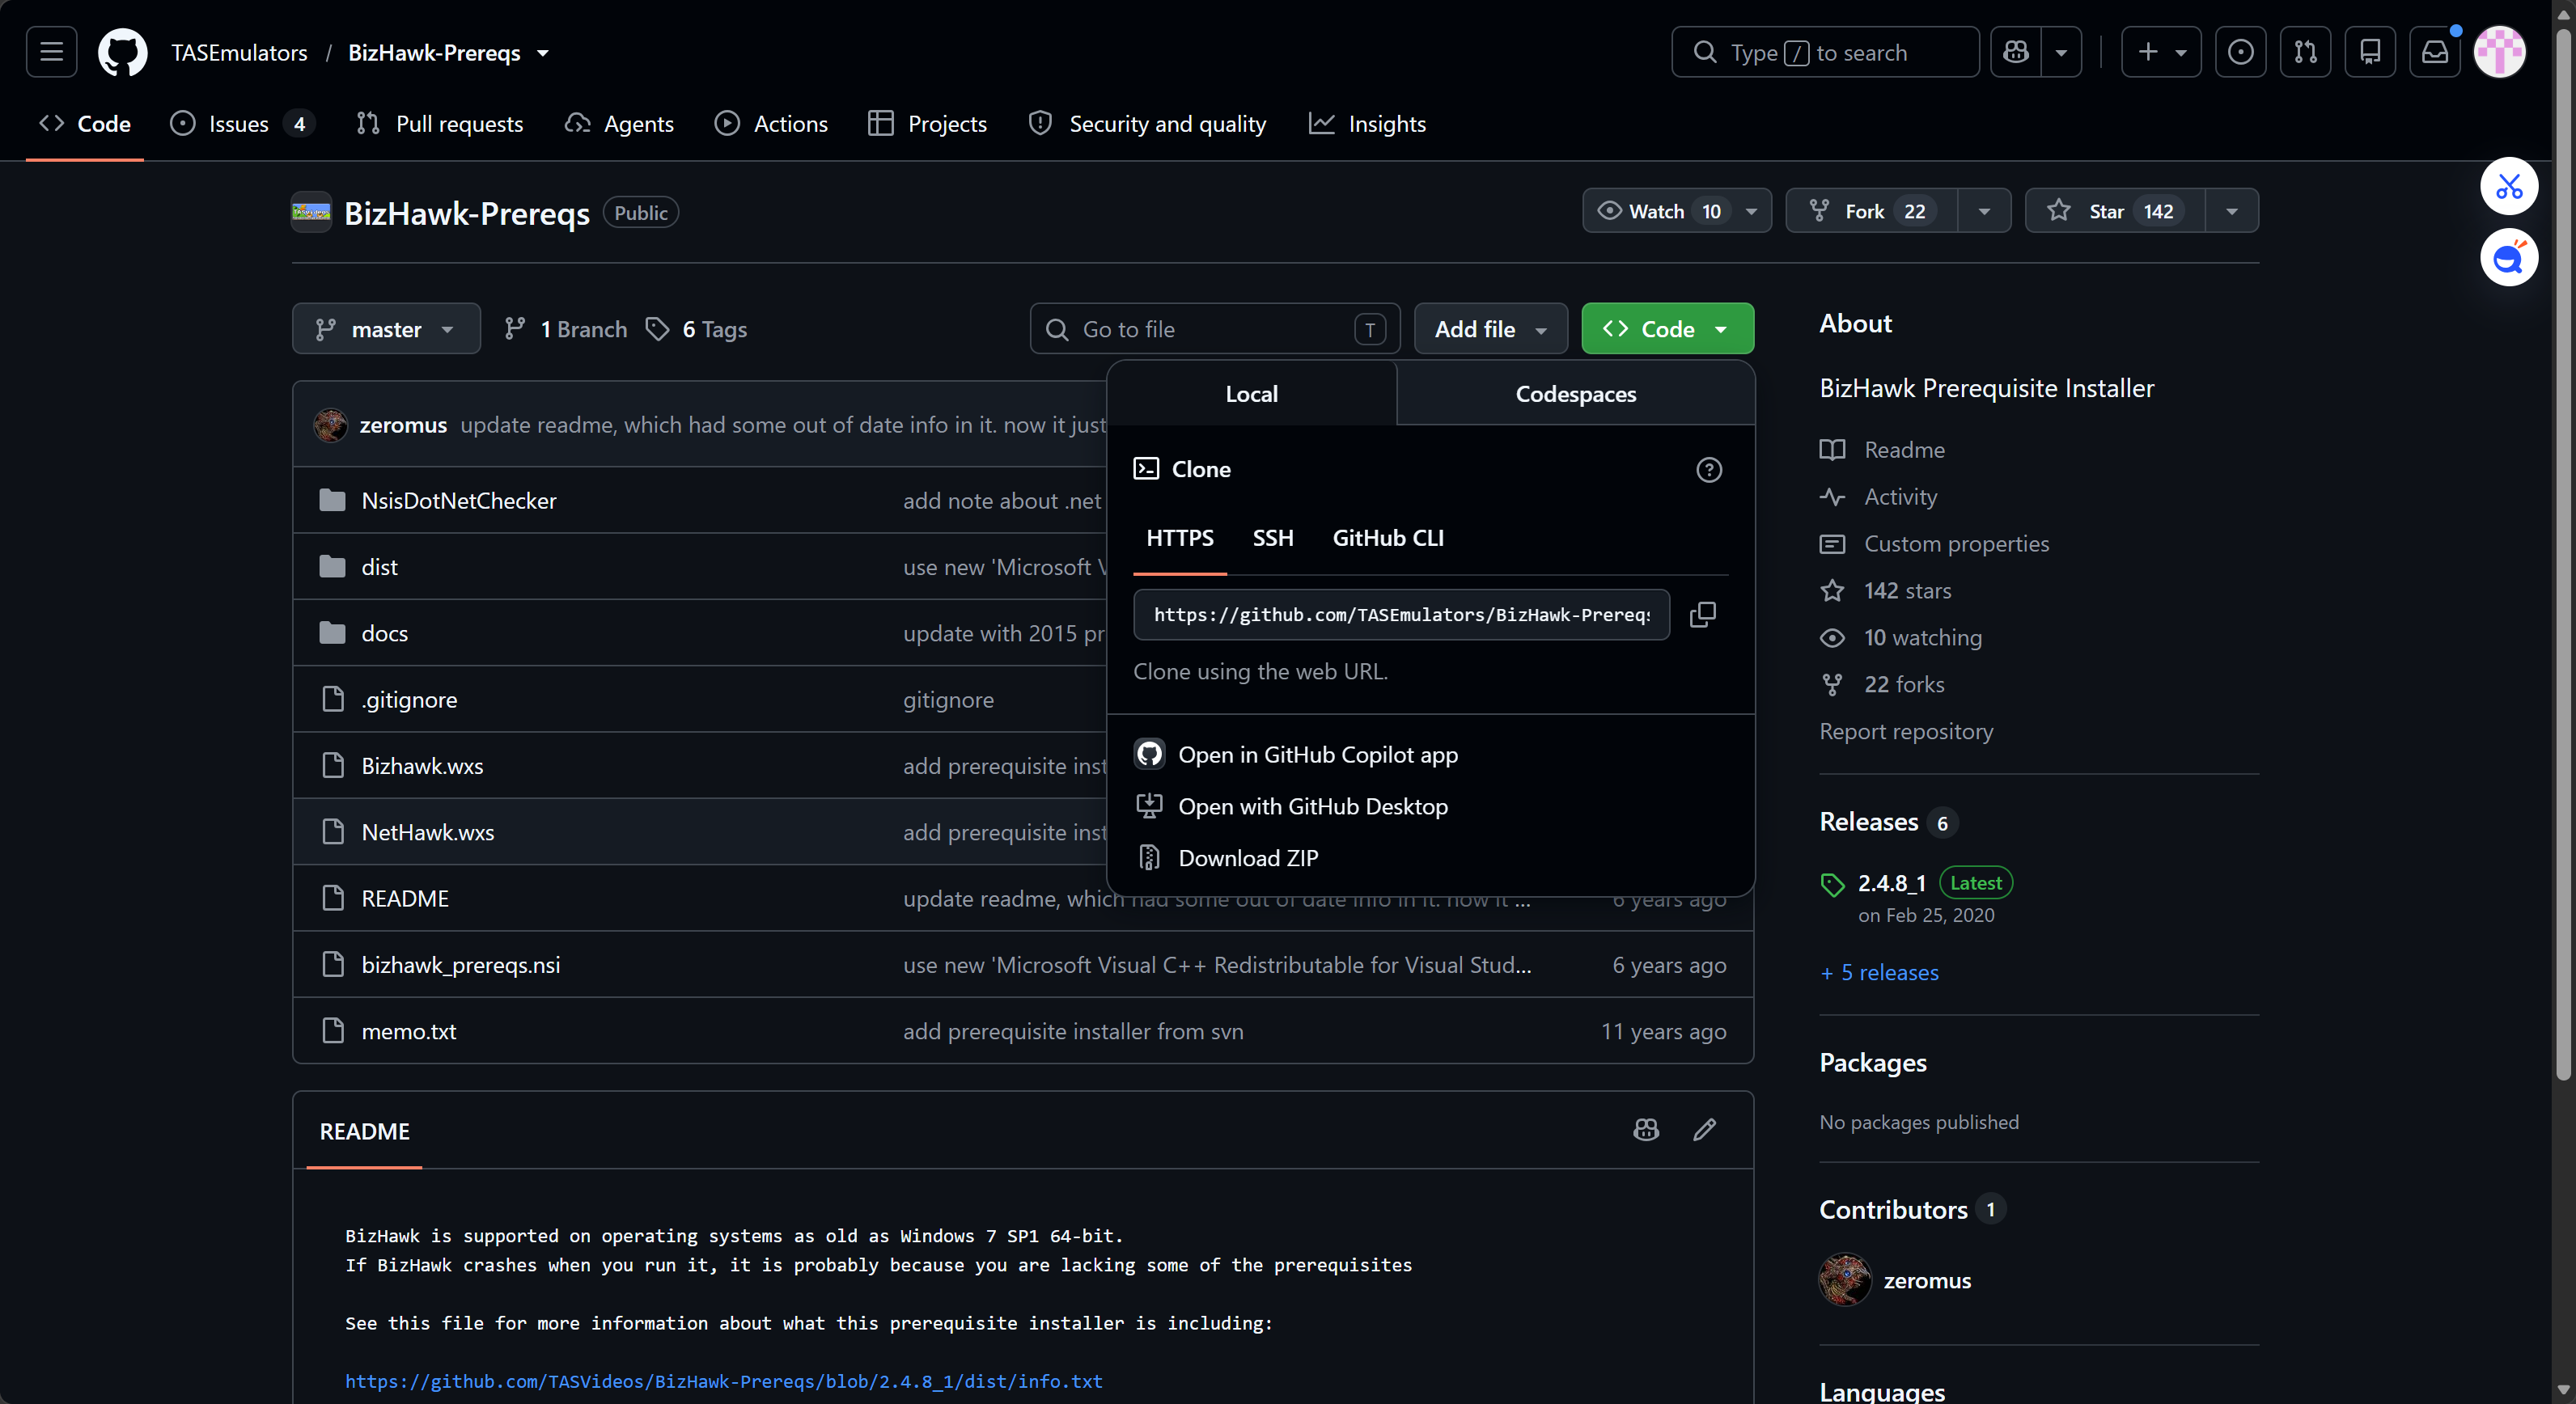The width and height of the screenshot is (2576, 1404).
Task: Open the issues icon in the top header
Action: click(2240, 52)
